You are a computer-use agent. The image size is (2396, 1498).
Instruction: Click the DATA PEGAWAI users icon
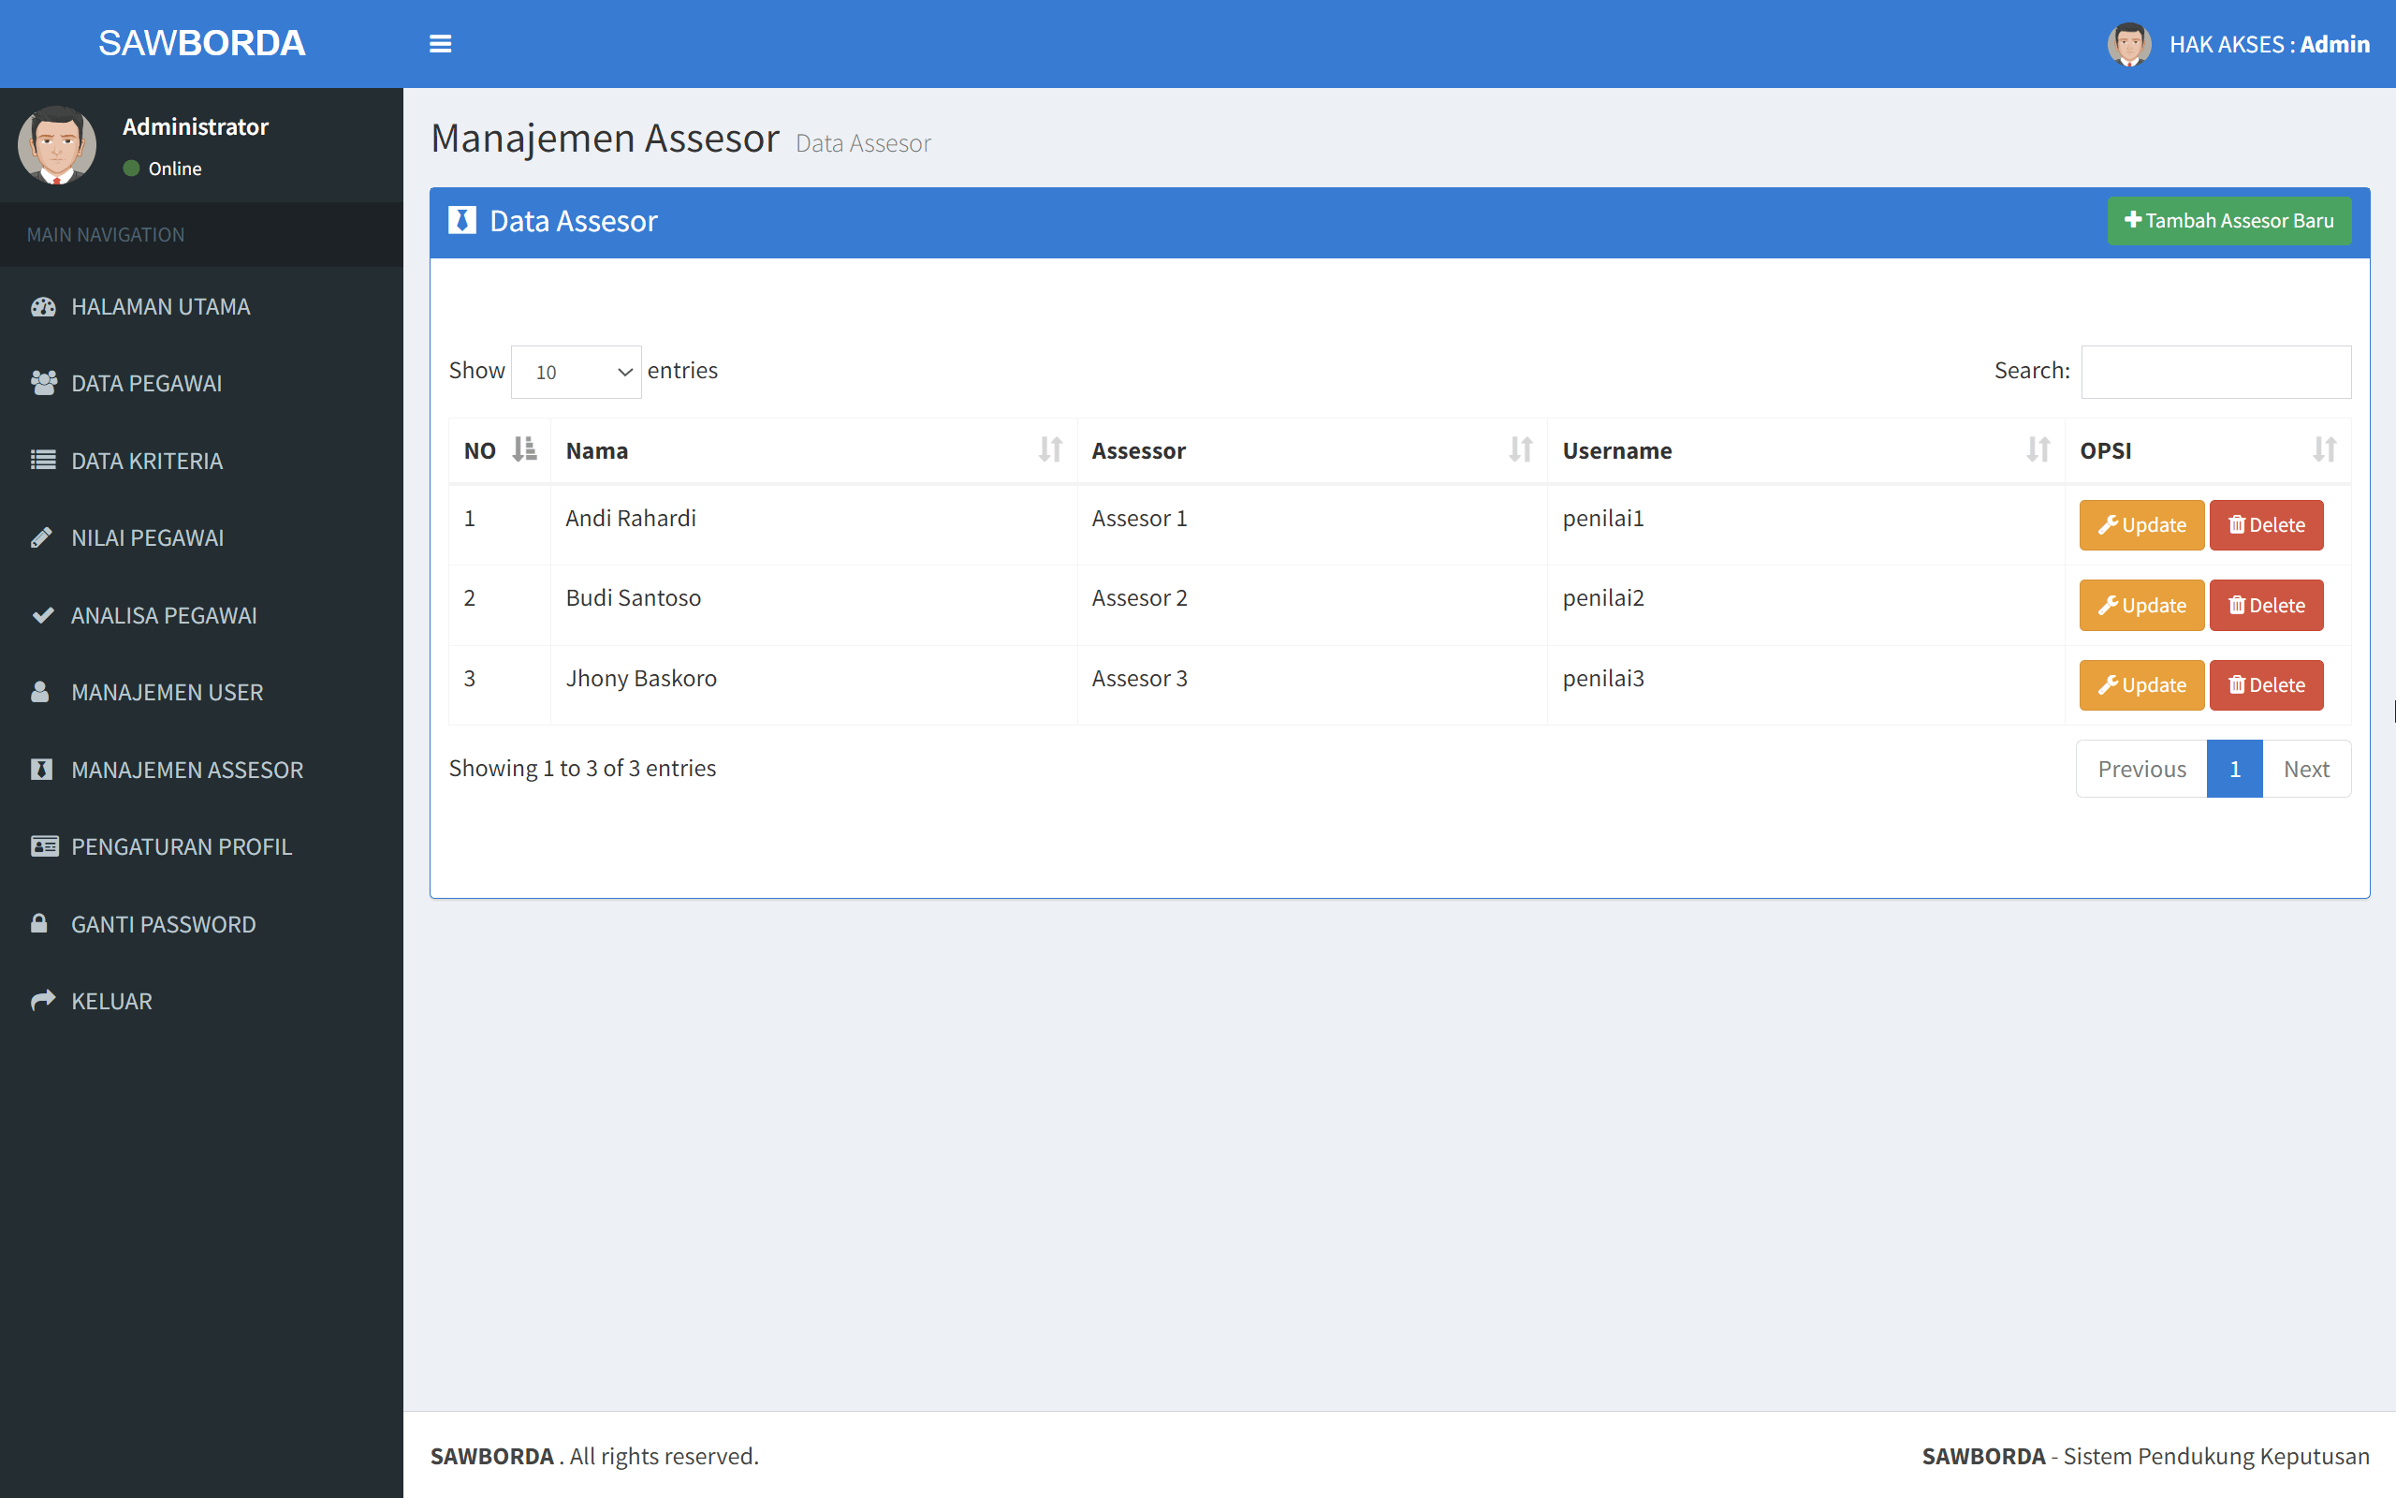[x=44, y=382]
